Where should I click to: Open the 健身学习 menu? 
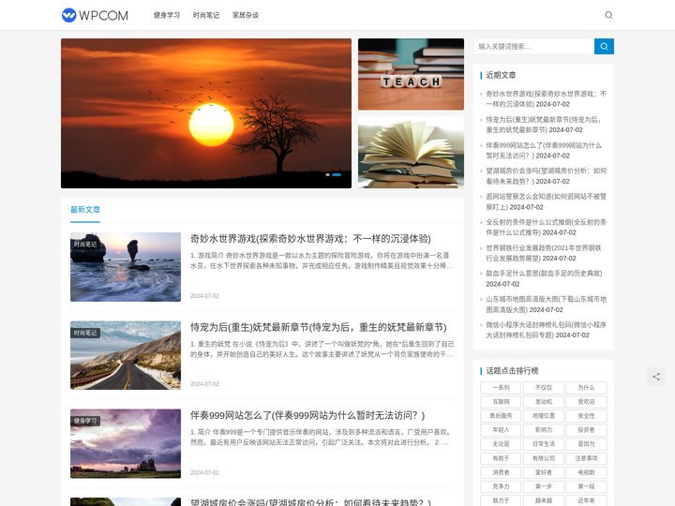point(167,15)
